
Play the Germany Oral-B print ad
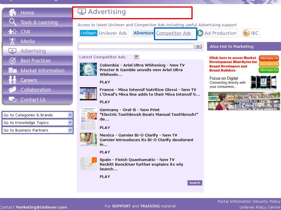tap(105, 128)
